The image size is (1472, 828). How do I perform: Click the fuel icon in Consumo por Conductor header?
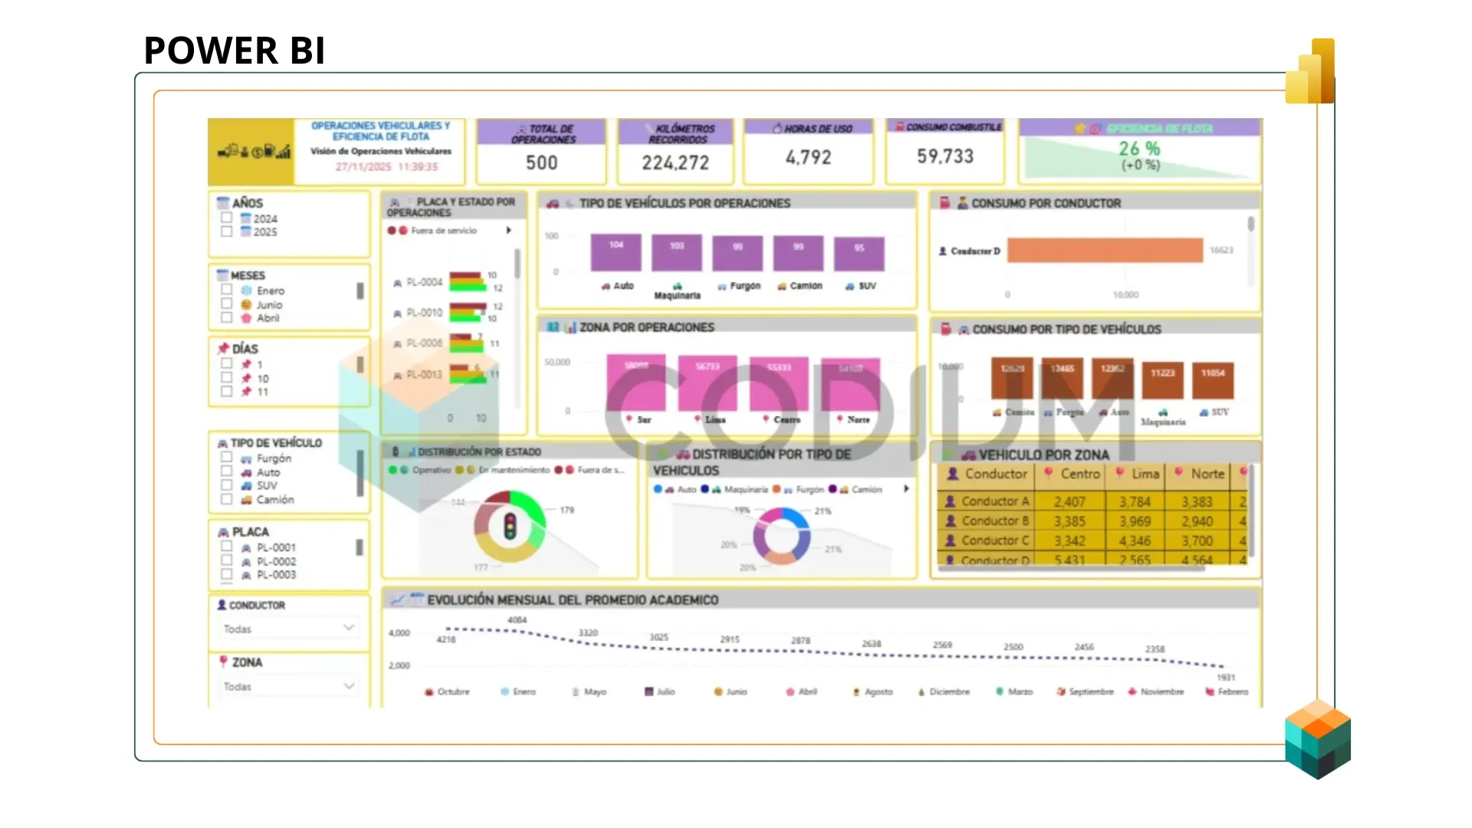945,203
